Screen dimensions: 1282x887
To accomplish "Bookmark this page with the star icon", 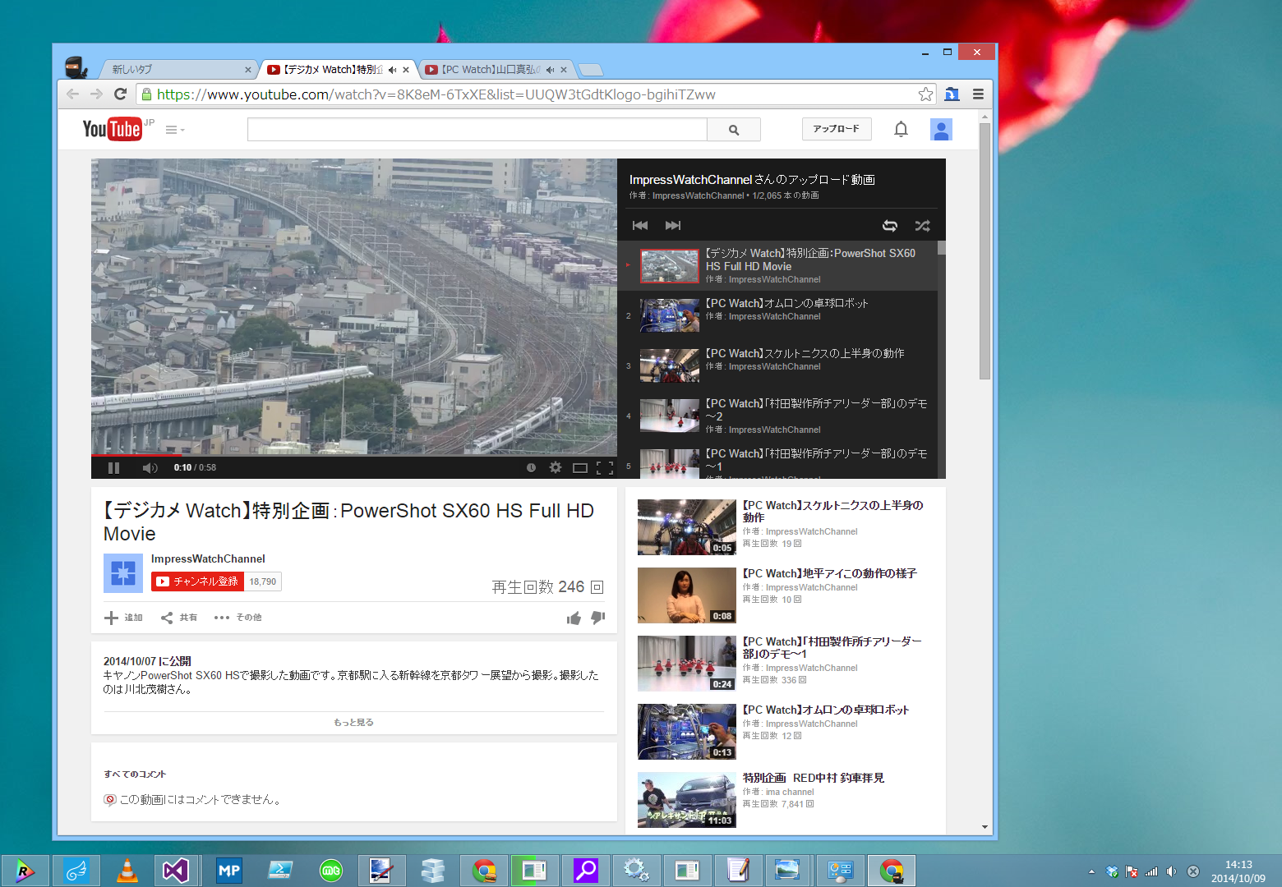I will 925,94.
